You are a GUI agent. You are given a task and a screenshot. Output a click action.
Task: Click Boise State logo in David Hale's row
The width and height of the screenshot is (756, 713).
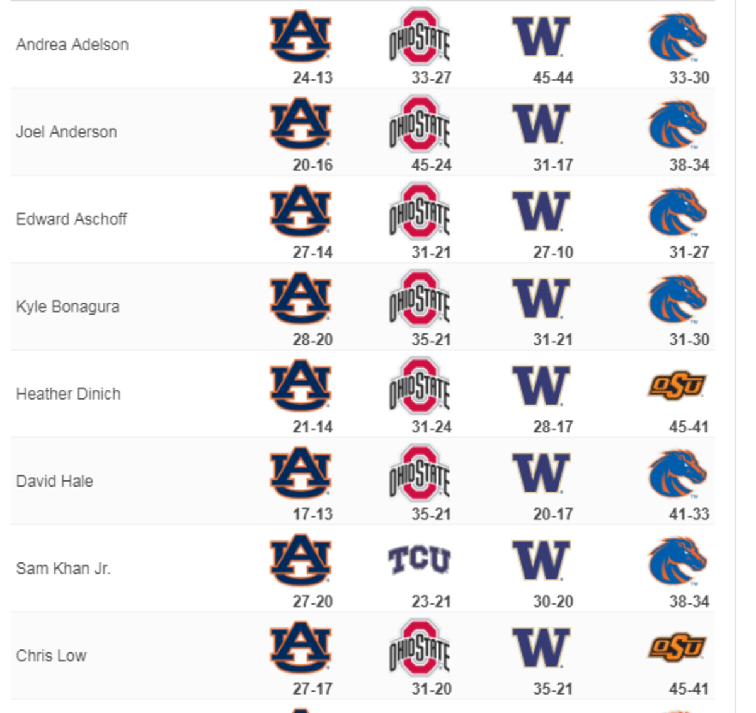pos(677,473)
